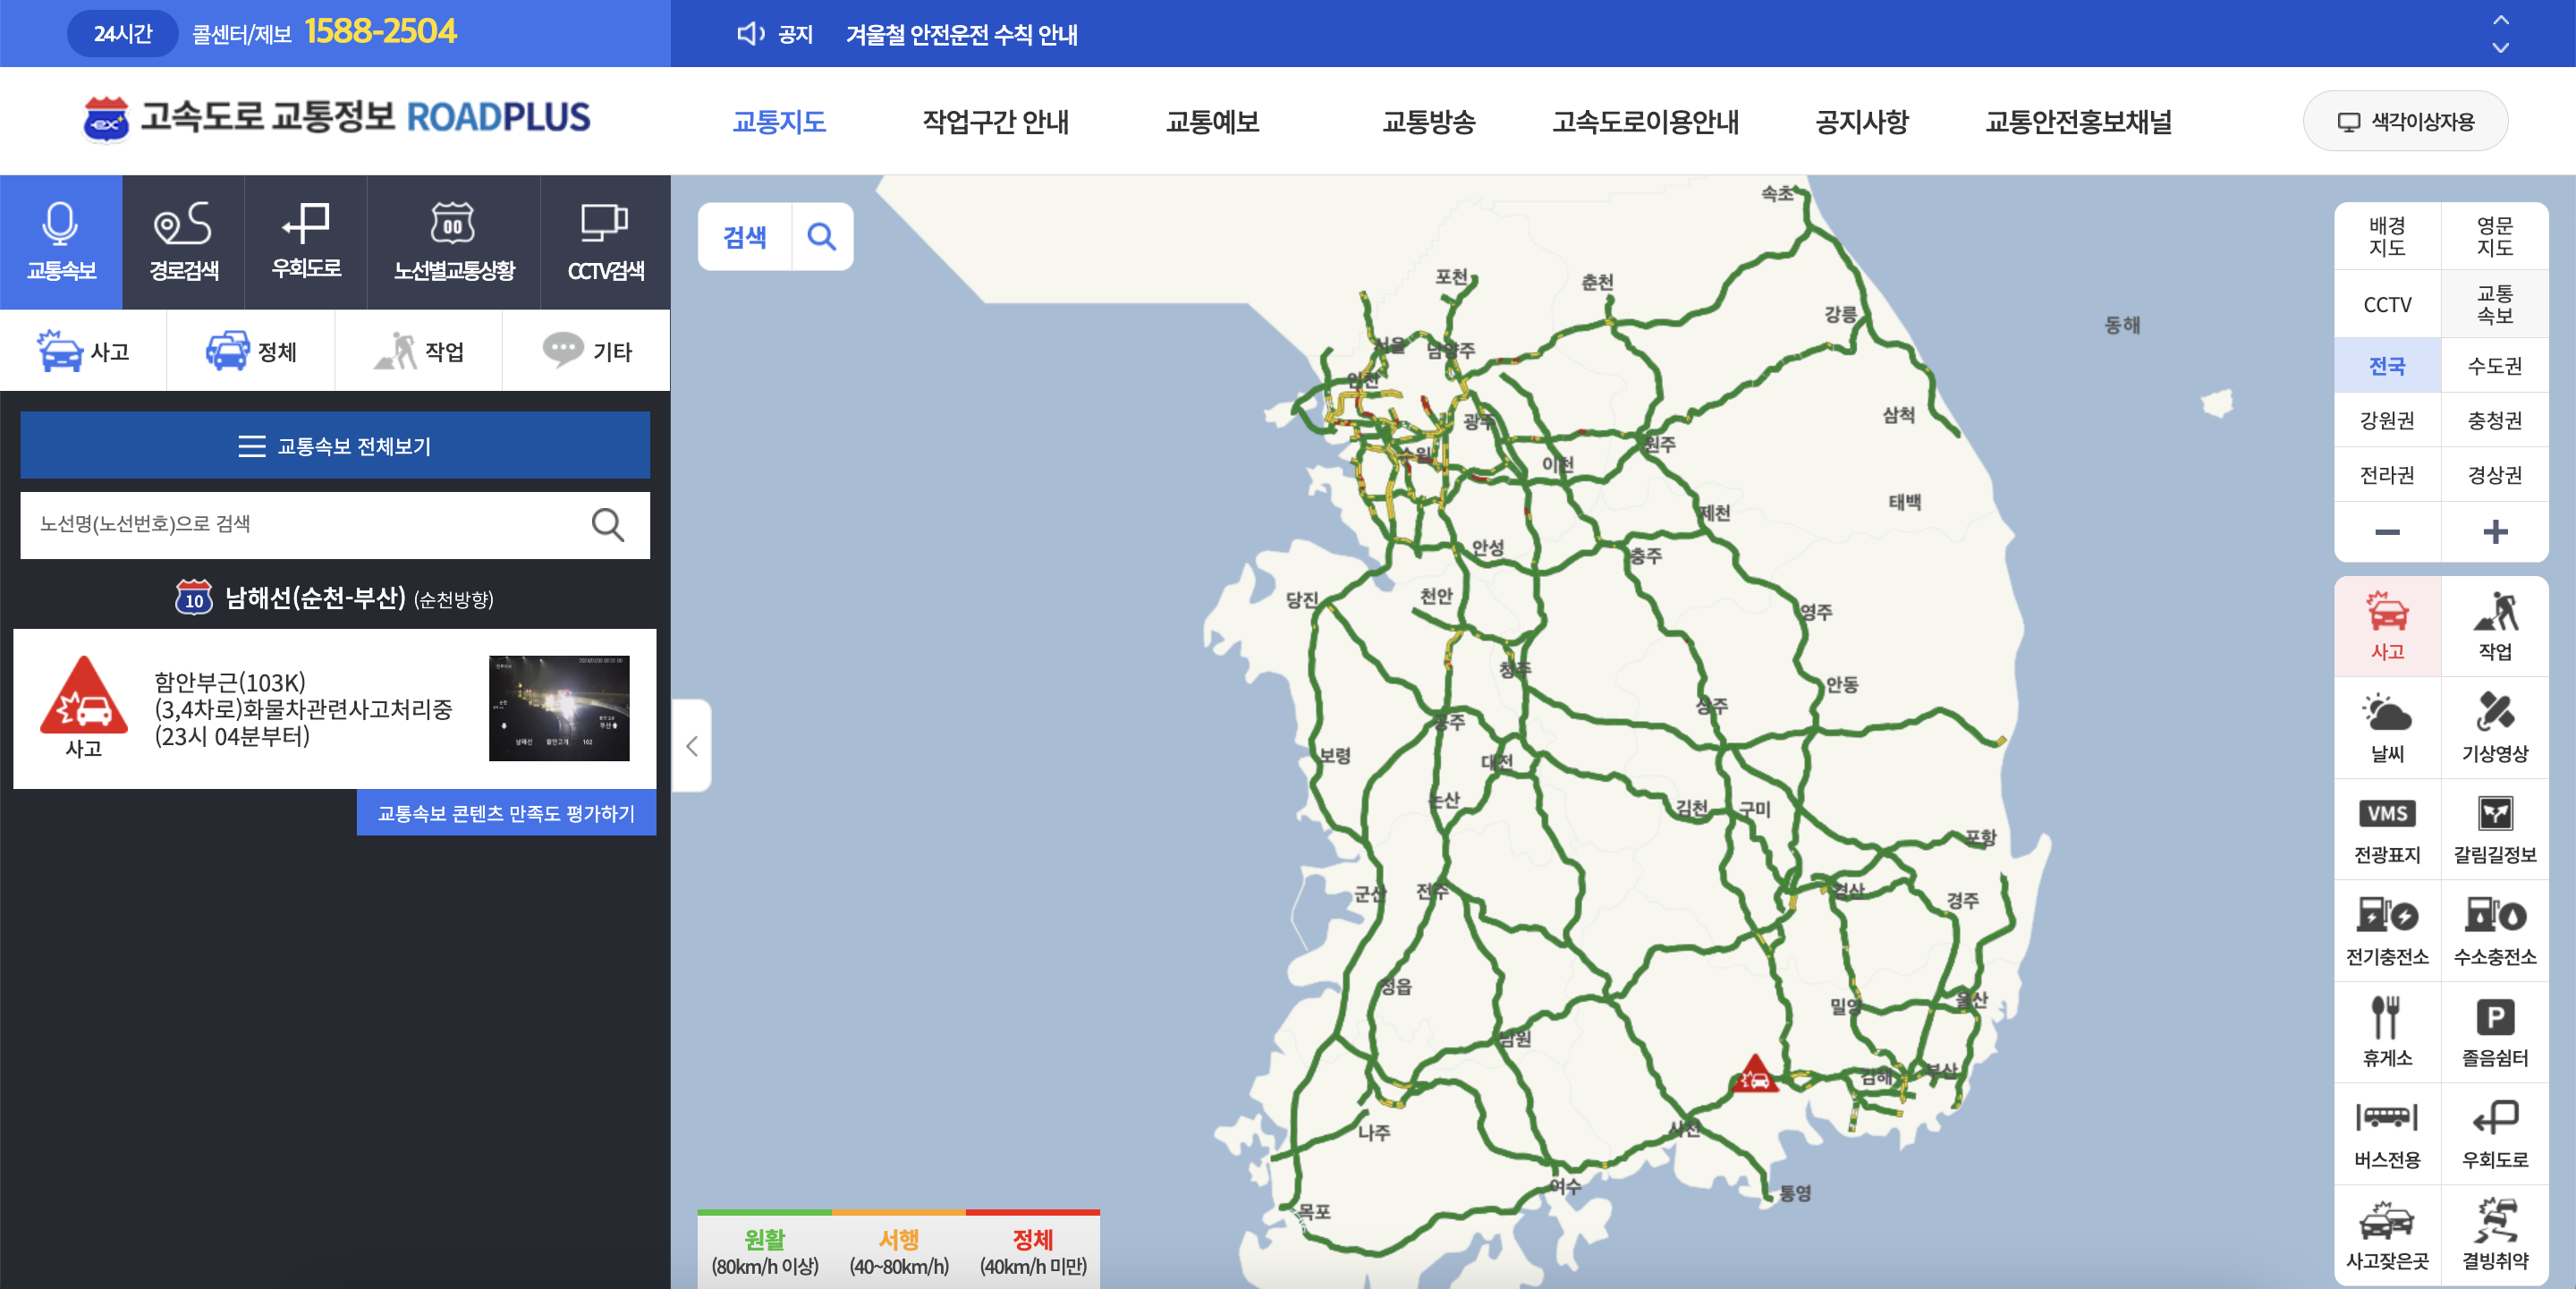Open the 함안부근 CCTV thumbnail
2576x1289 pixels.
(x=559, y=708)
